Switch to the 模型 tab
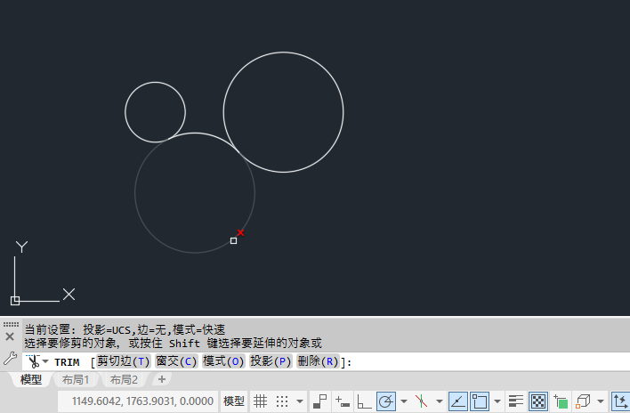The height and width of the screenshot is (413, 630). click(x=31, y=380)
